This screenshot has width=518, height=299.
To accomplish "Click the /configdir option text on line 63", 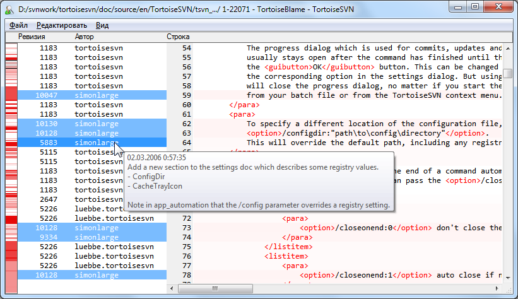I will (365, 134).
